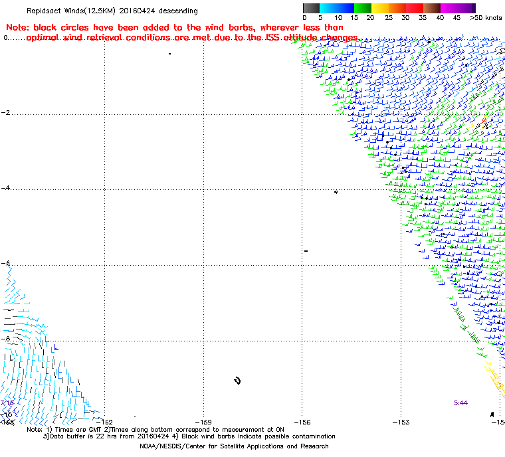Image resolution: width=505 pixels, height=457 pixels.
Task: Click the '20' label under the color bar
Action: 370,18
